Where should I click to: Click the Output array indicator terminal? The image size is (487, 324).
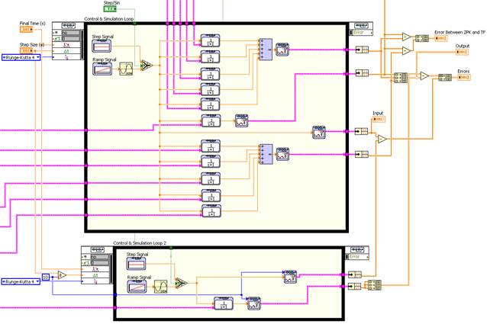tap(462, 52)
